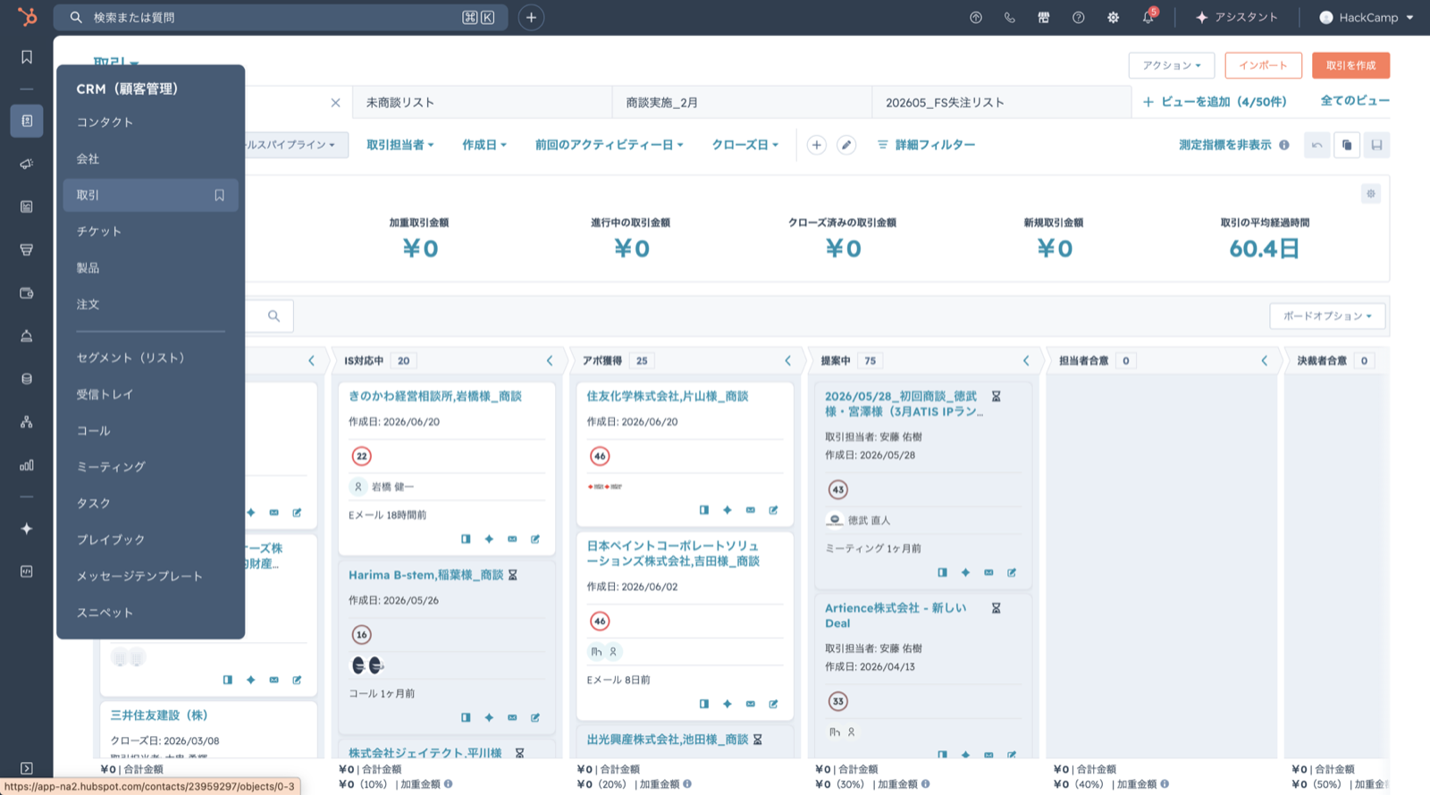Click the pencil edit-filters icon
The height and width of the screenshot is (795, 1430).
point(846,145)
